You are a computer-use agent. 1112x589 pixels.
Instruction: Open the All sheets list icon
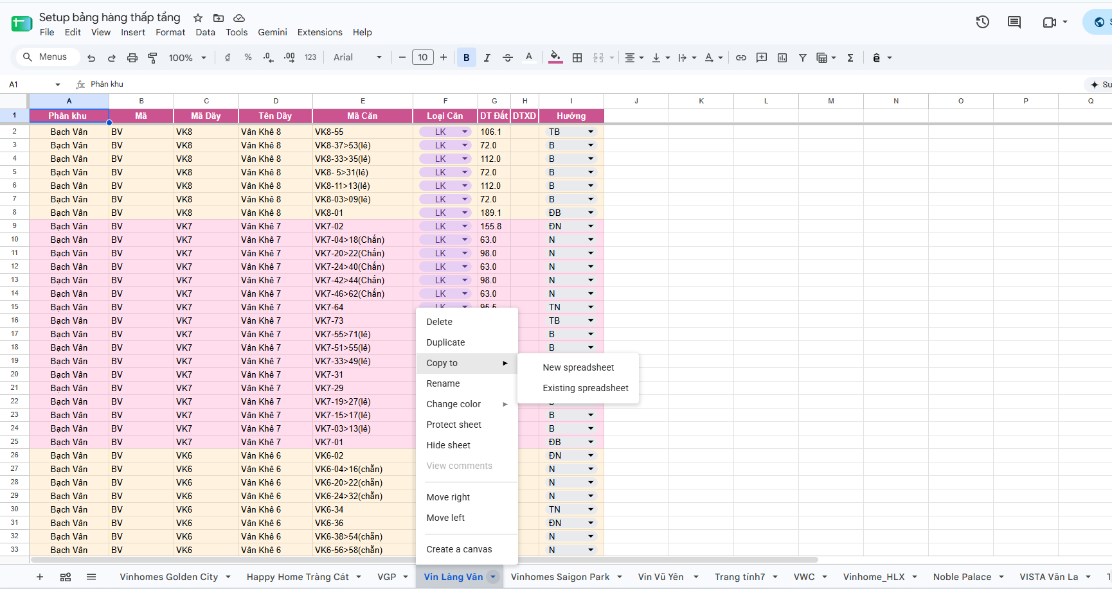tap(91, 577)
